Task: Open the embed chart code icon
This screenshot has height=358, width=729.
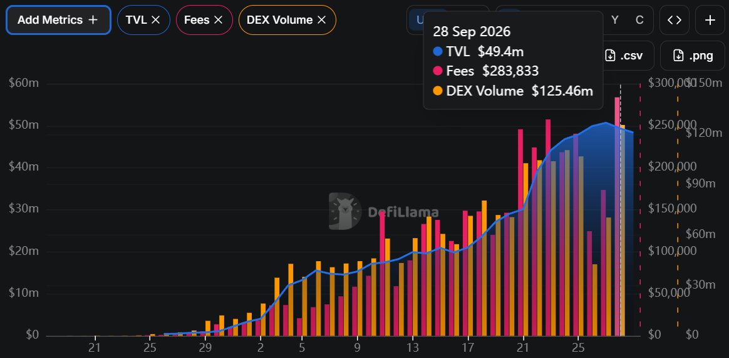Action: pyautogui.click(x=675, y=20)
